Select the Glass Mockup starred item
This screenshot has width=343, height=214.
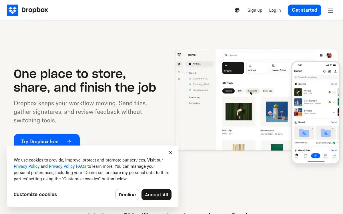coord(198,90)
